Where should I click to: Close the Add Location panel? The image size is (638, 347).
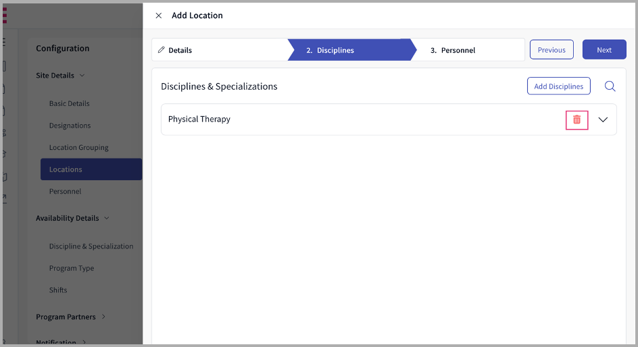coord(159,16)
